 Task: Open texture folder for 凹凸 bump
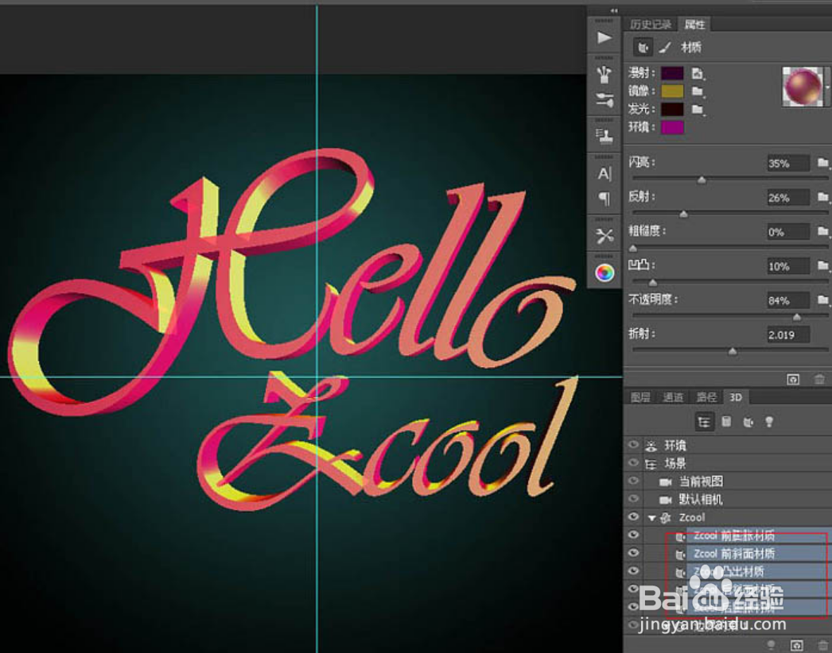pos(823,265)
